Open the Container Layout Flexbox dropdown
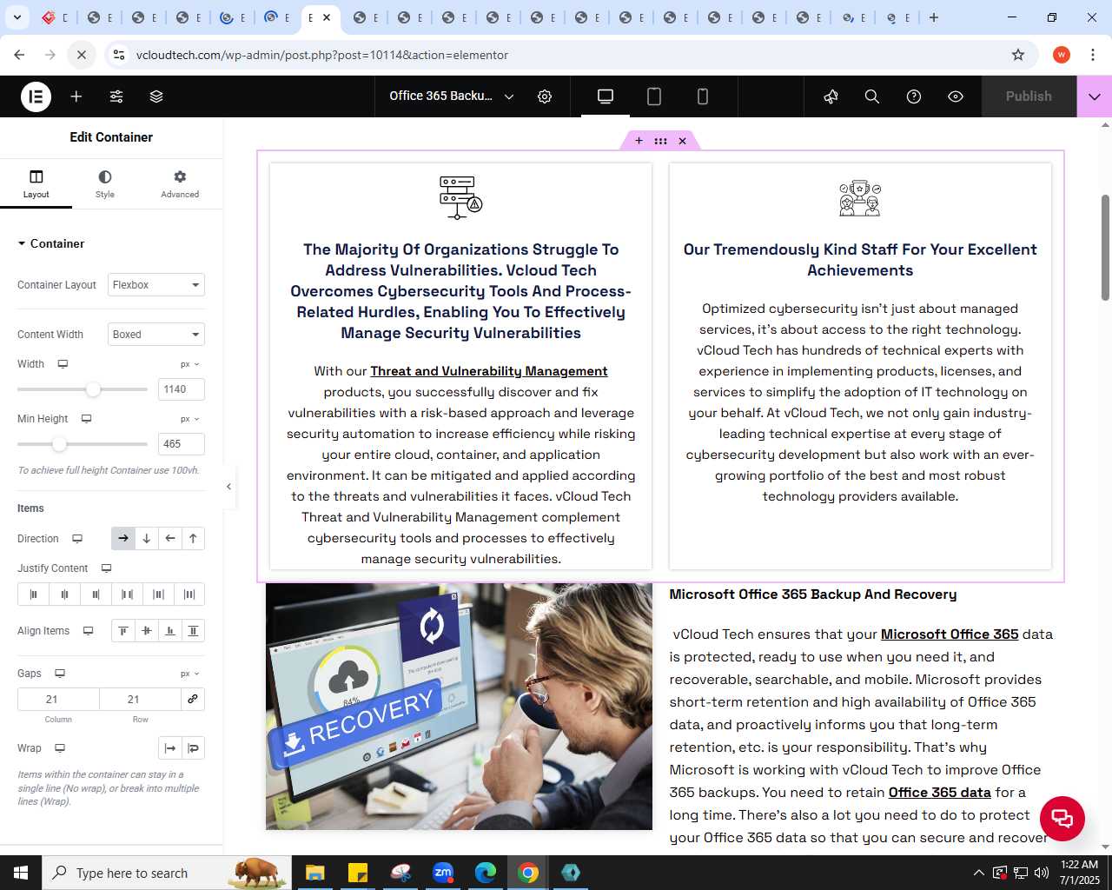1112x890 pixels. pos(156,285)
